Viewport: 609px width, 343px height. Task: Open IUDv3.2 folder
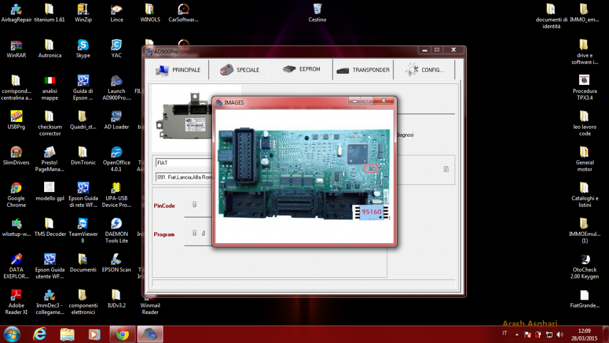[x=117, y=298]
